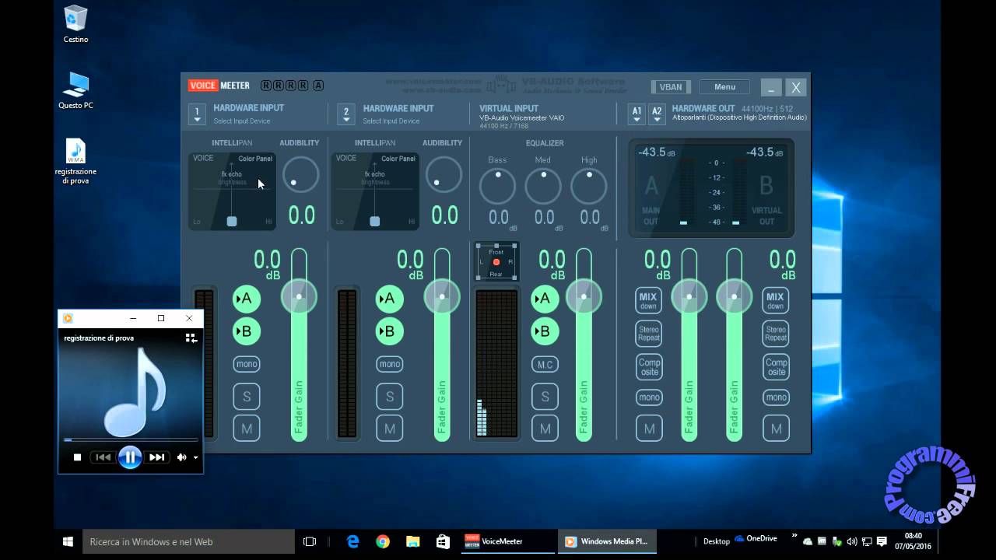This screenshot has height=560, width=996.
Task: Enable mono on main out A
Action: [x=648, y=397]
